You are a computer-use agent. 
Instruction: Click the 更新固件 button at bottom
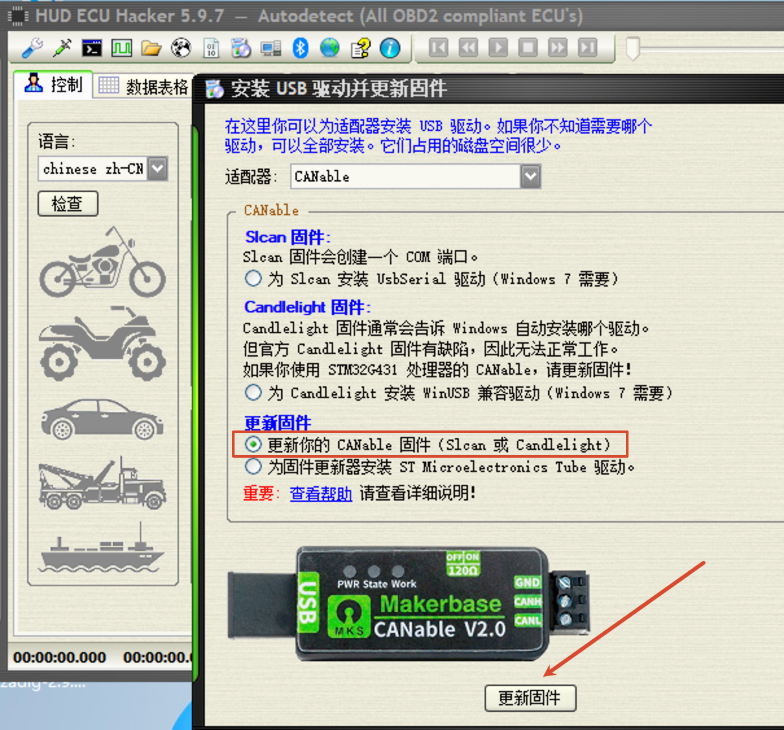530,698
